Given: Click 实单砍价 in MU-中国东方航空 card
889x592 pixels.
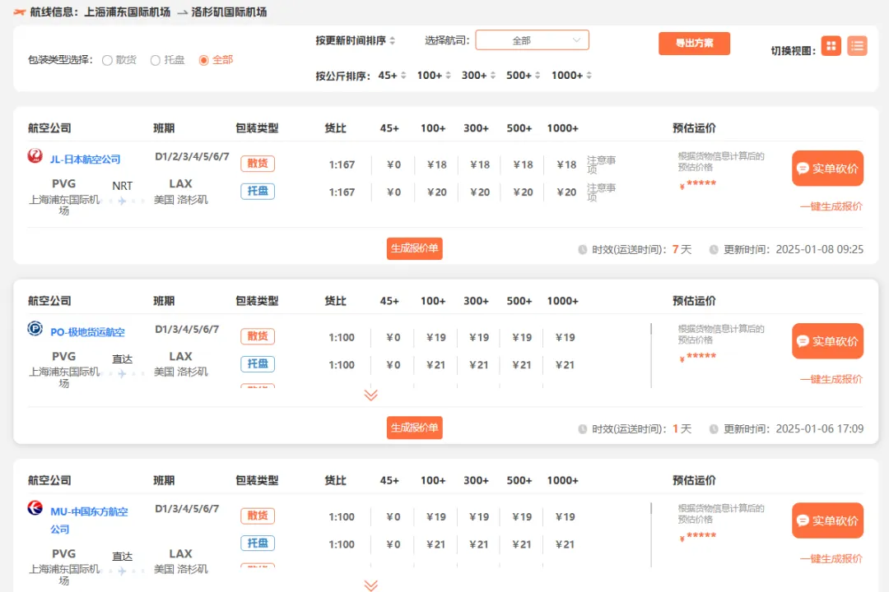Looking at the screenshot, I should [828, 520].
